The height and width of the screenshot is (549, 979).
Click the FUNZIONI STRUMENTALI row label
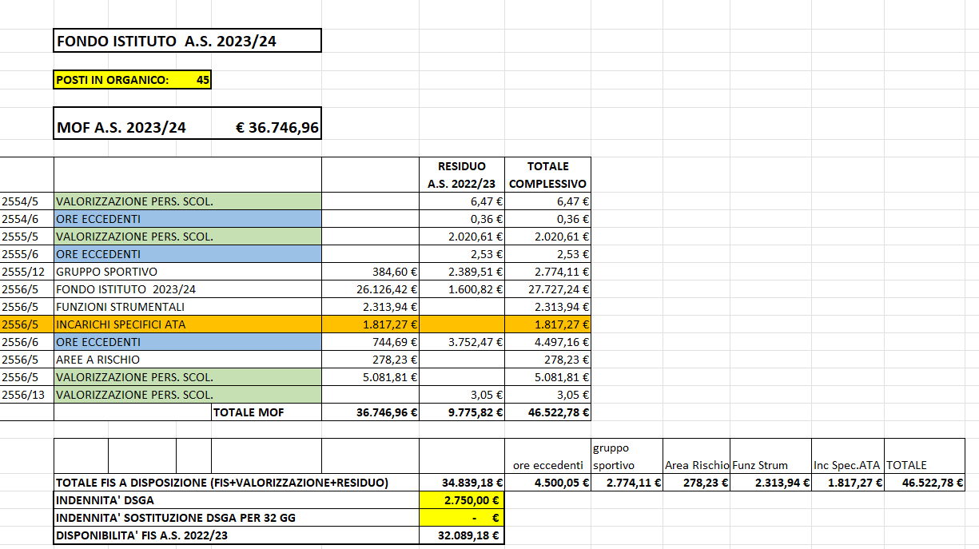tap(187, 307)
